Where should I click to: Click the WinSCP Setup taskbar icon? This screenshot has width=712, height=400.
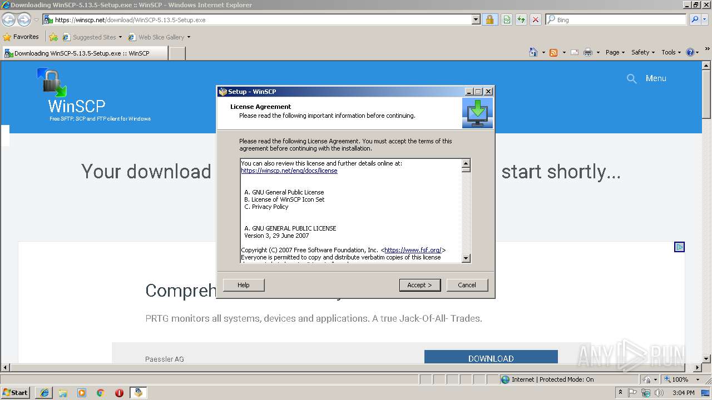point(138,393)
